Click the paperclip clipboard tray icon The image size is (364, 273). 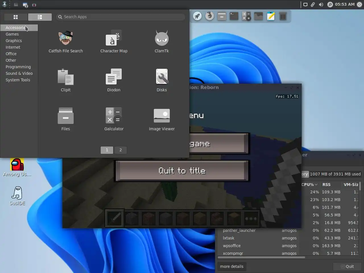[x=313, y=5]
